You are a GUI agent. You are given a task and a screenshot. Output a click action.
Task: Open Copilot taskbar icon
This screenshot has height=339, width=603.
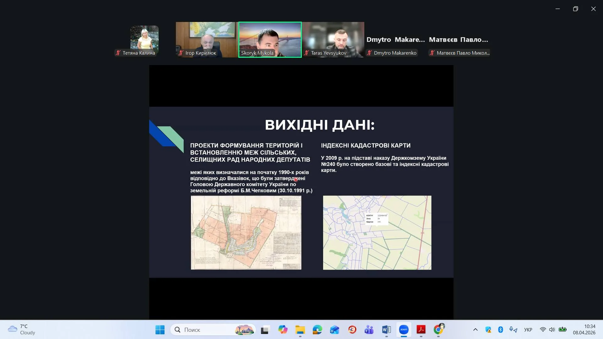point(283,330)
